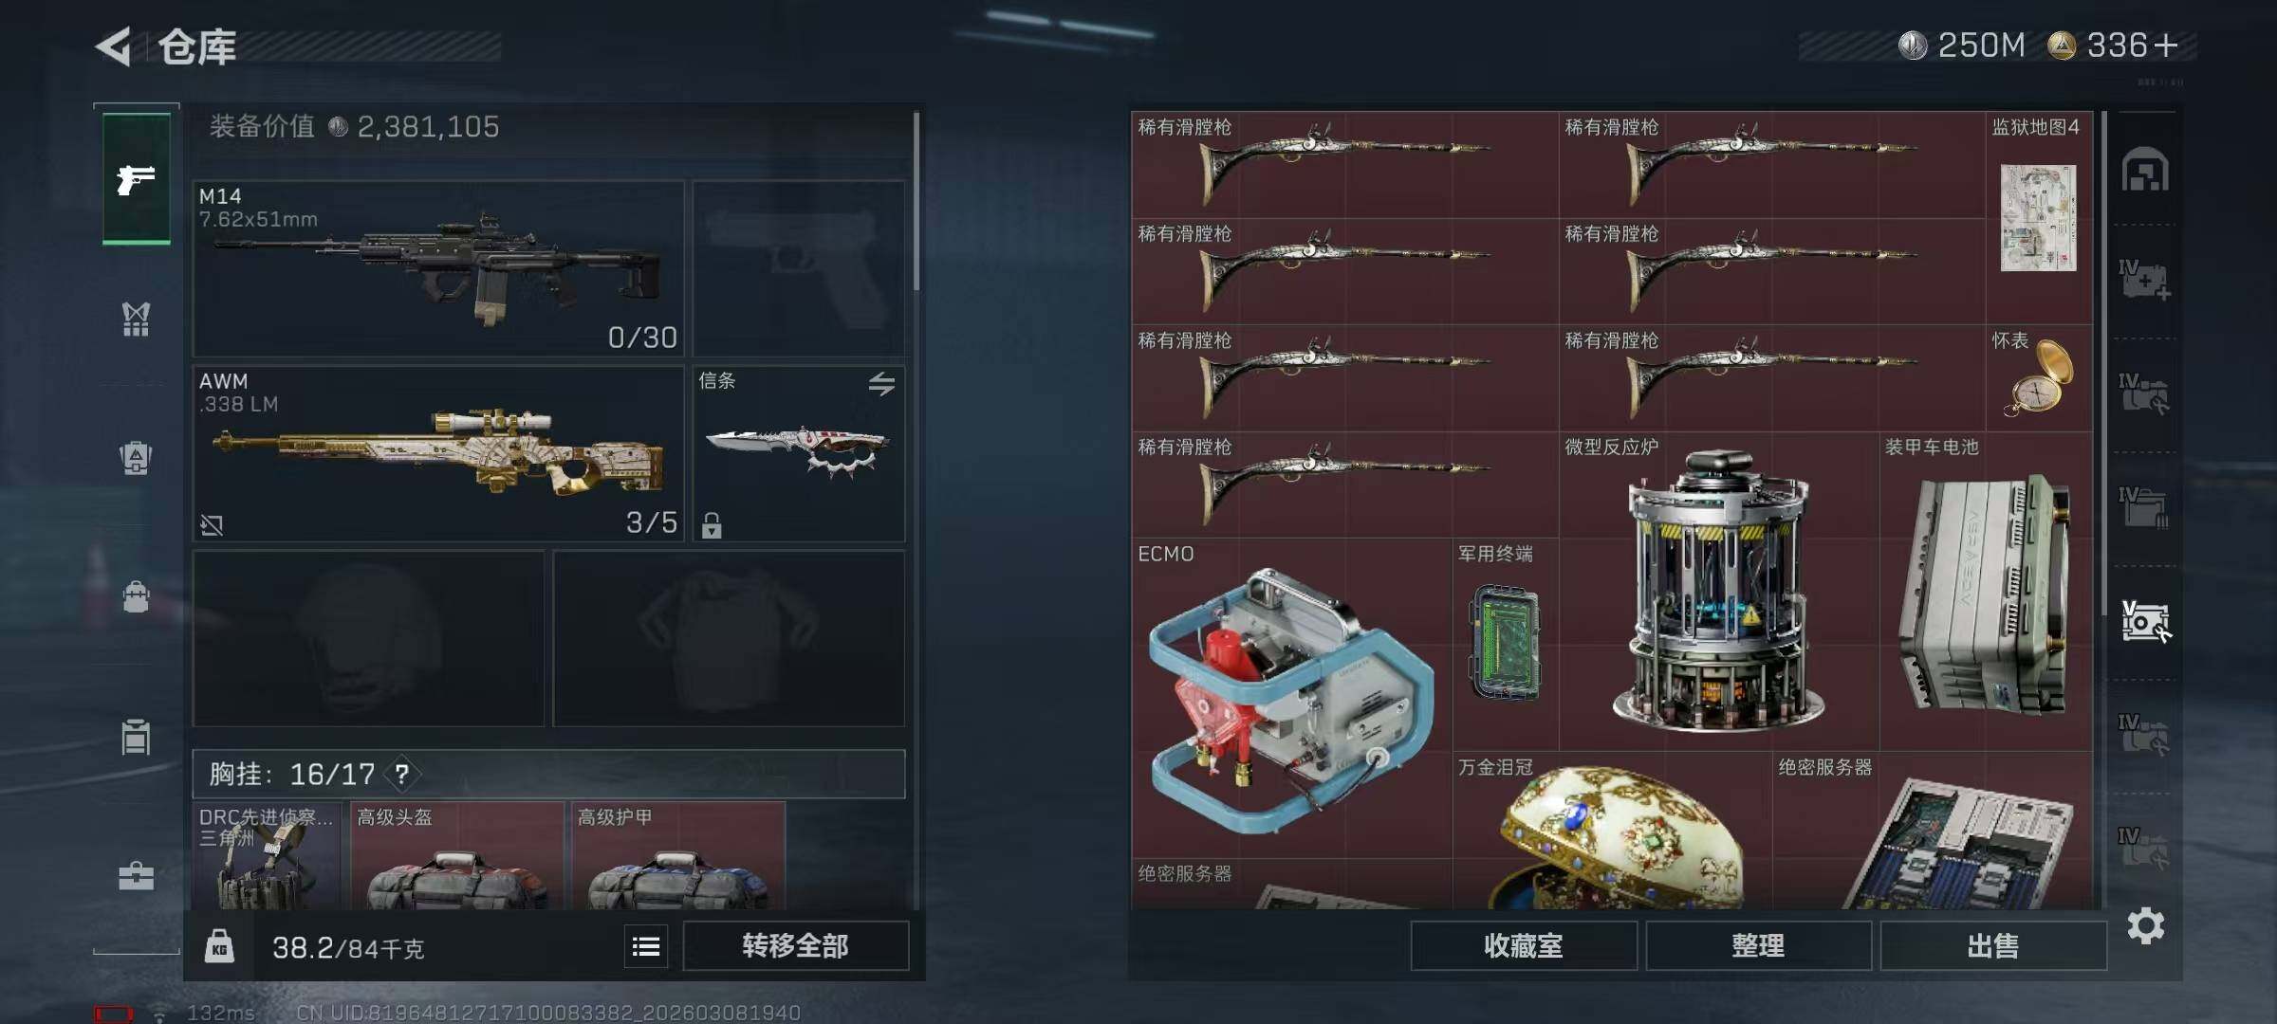Toggle the swap arrows on 信条 knife slot
2277x1024 pixels.
click(x=881, y=384)
